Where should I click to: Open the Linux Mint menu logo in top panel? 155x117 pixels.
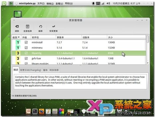click(x=4, y=4)
